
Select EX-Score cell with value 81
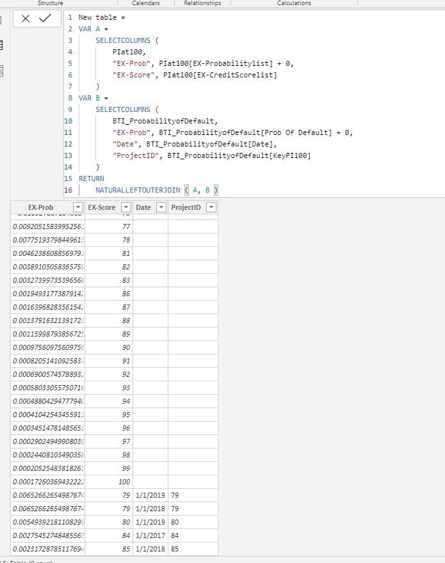click(x=109, y=253)
